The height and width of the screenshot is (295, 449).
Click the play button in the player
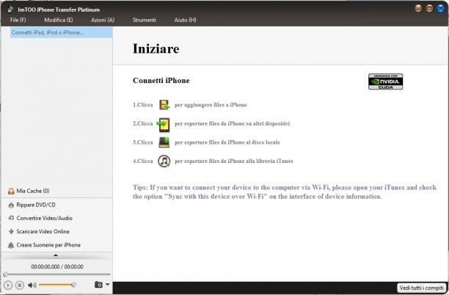tap(8, 285)
